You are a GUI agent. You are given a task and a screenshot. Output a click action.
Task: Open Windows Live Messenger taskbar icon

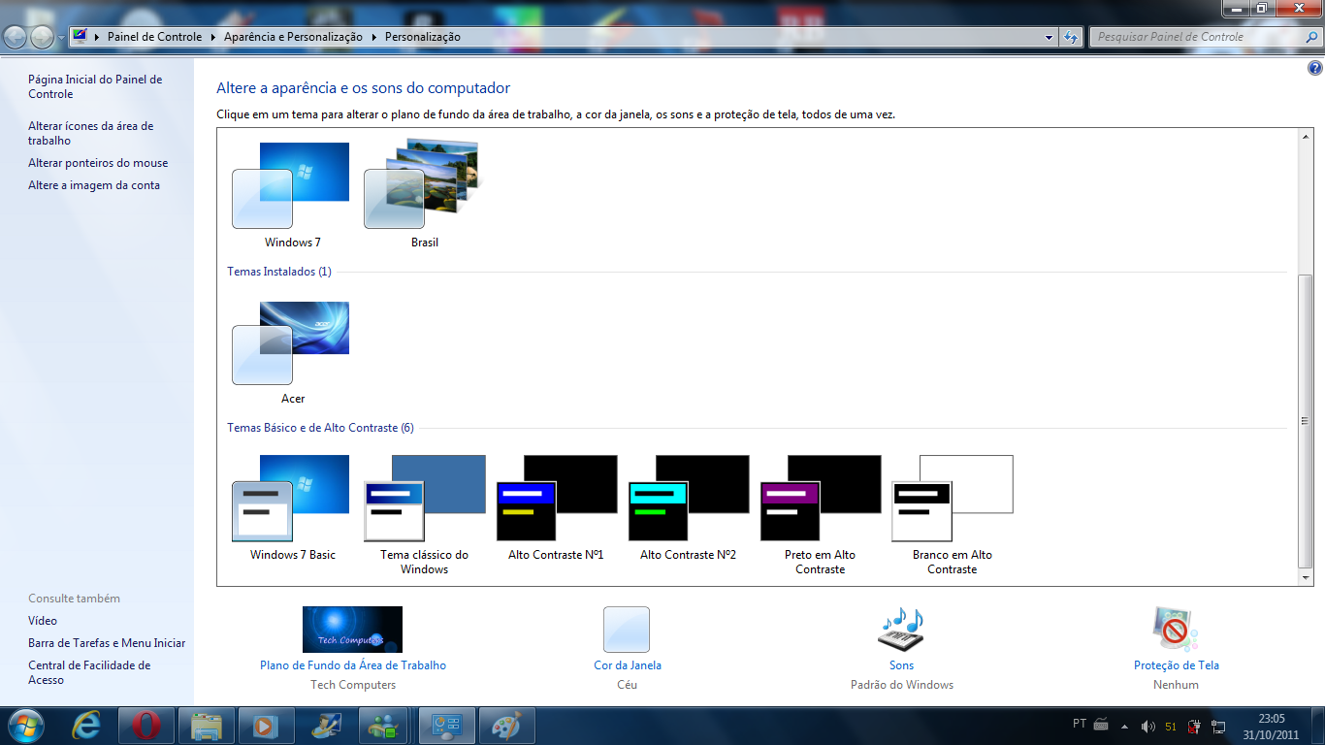(387, 726)
